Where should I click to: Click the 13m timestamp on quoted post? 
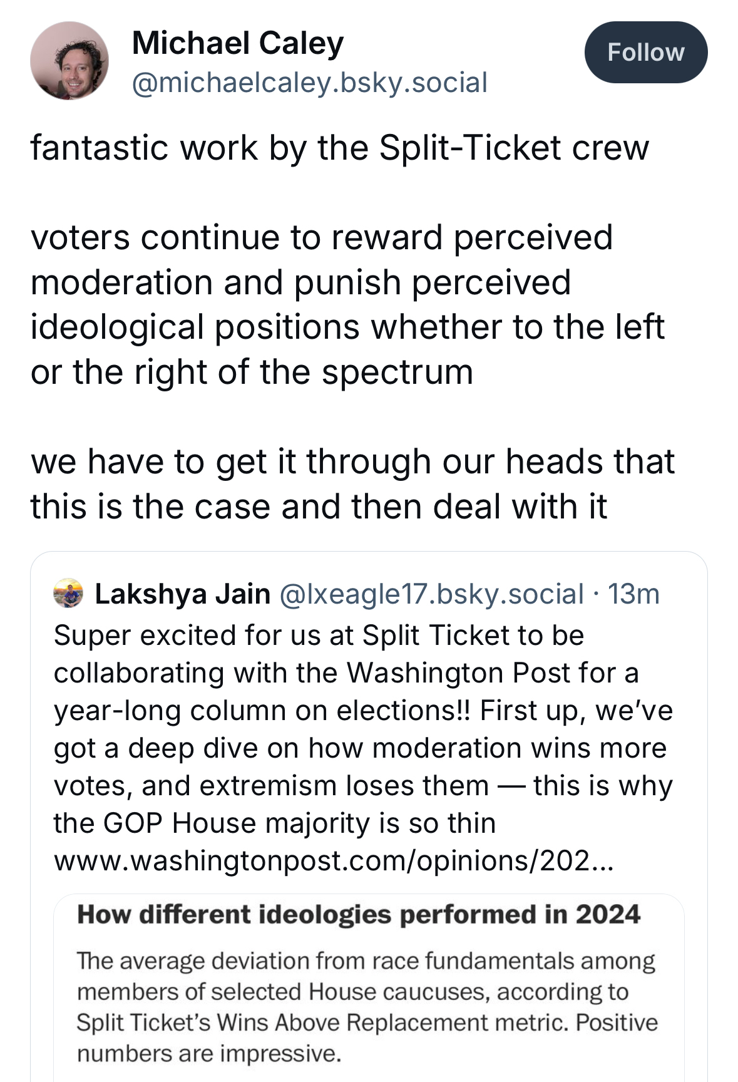click(x=634, y=594)
